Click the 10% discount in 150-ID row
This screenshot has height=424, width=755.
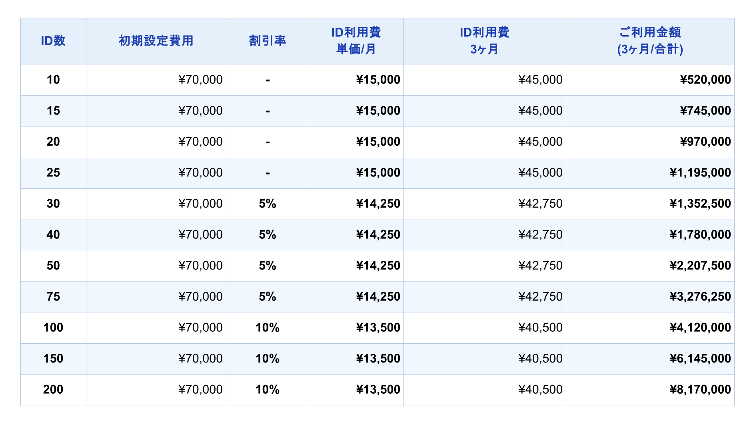267,359
